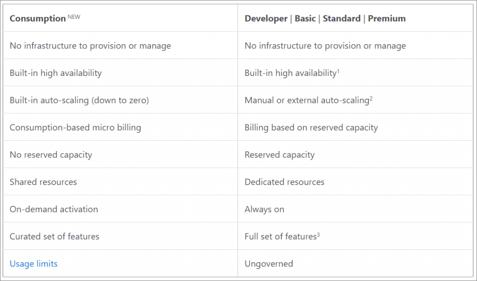Image resolution: width=477 pixels, height=281 pixels.
Task: Select the Developer tier in header
Action: 265,19
